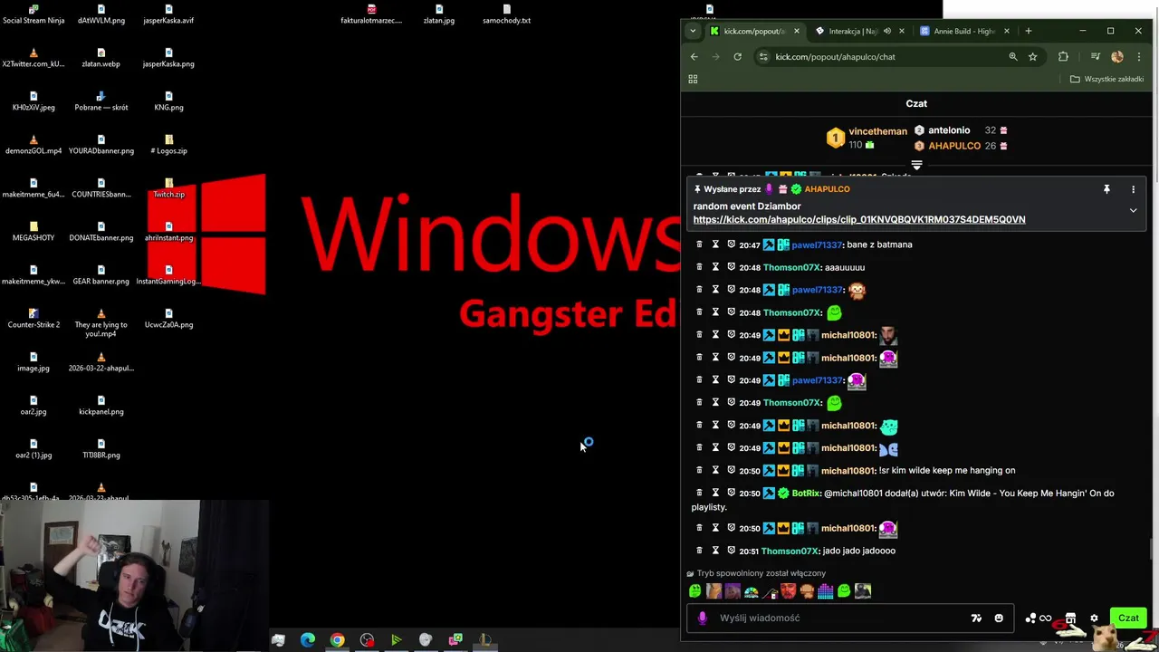Click the AHAPULCO sender name in pinned message
The width and height of the screenshot is (1159, 652).
[x=827, y=189]
